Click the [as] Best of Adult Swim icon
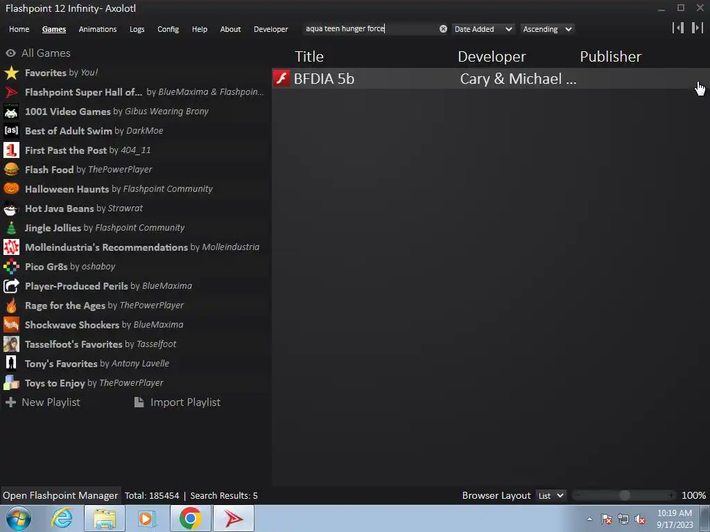 coord(11,131)
